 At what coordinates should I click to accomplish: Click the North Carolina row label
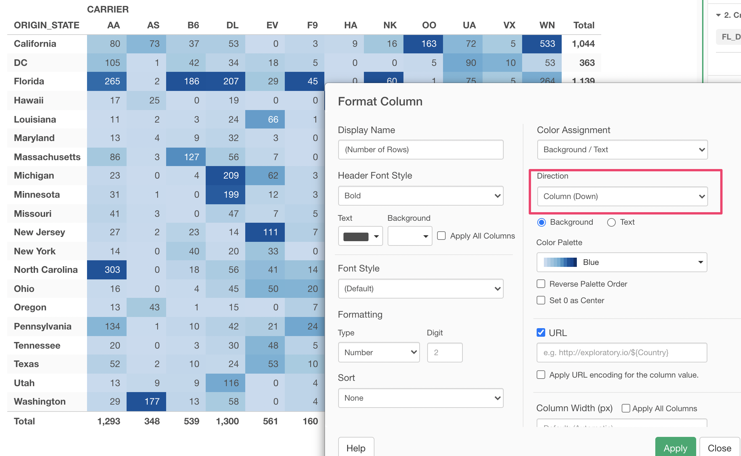(45, 270)
